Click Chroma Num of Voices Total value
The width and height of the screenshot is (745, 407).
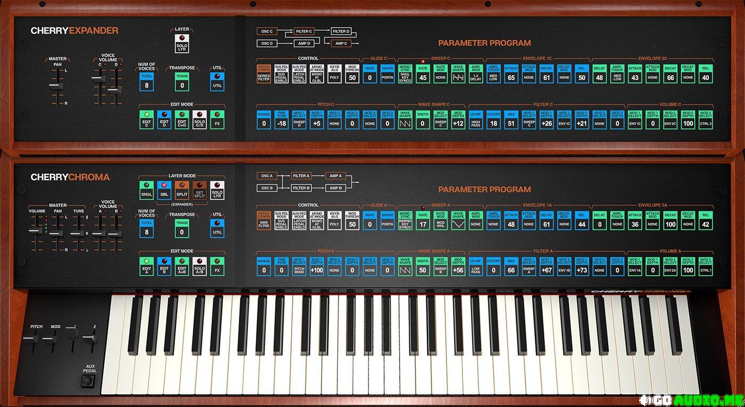click(146, 228)
